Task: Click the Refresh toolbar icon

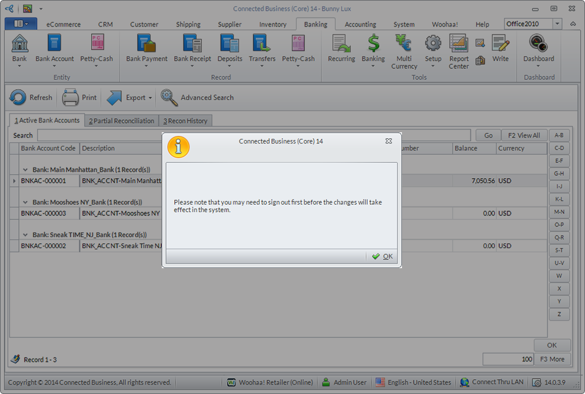Action: coord(18,98)
